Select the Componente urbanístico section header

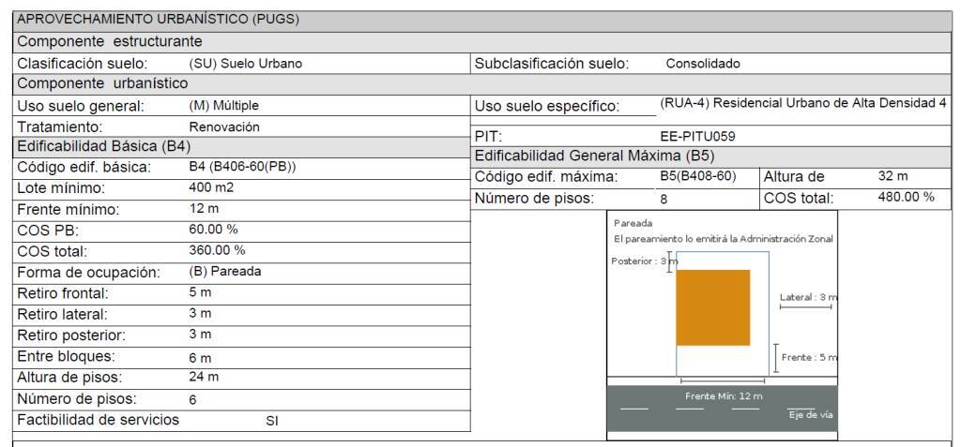click(x=481, y=84)
